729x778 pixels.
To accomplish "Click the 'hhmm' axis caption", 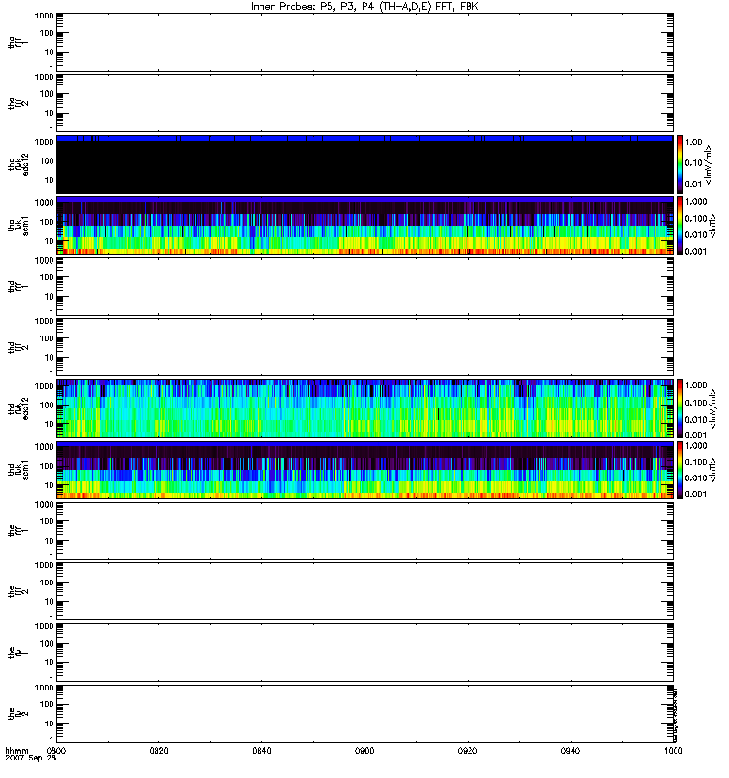I will point(17,750).
